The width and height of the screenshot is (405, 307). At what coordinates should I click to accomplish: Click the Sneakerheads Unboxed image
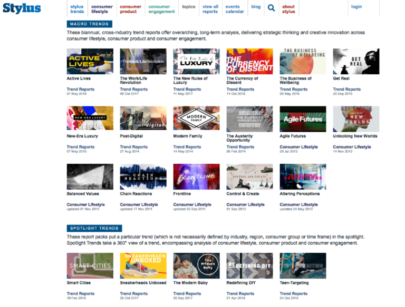coord(143,266)
